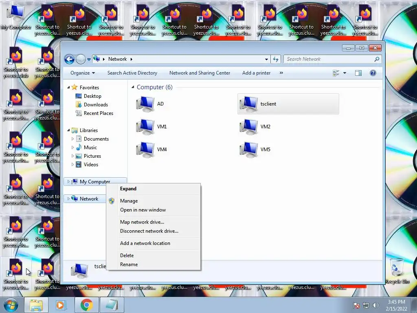Expand the Documents library

tap(72, 139)
